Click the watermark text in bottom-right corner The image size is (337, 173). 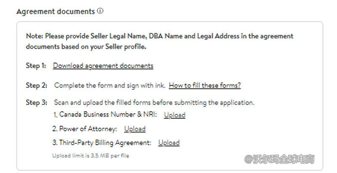click(x=280, y=159)
